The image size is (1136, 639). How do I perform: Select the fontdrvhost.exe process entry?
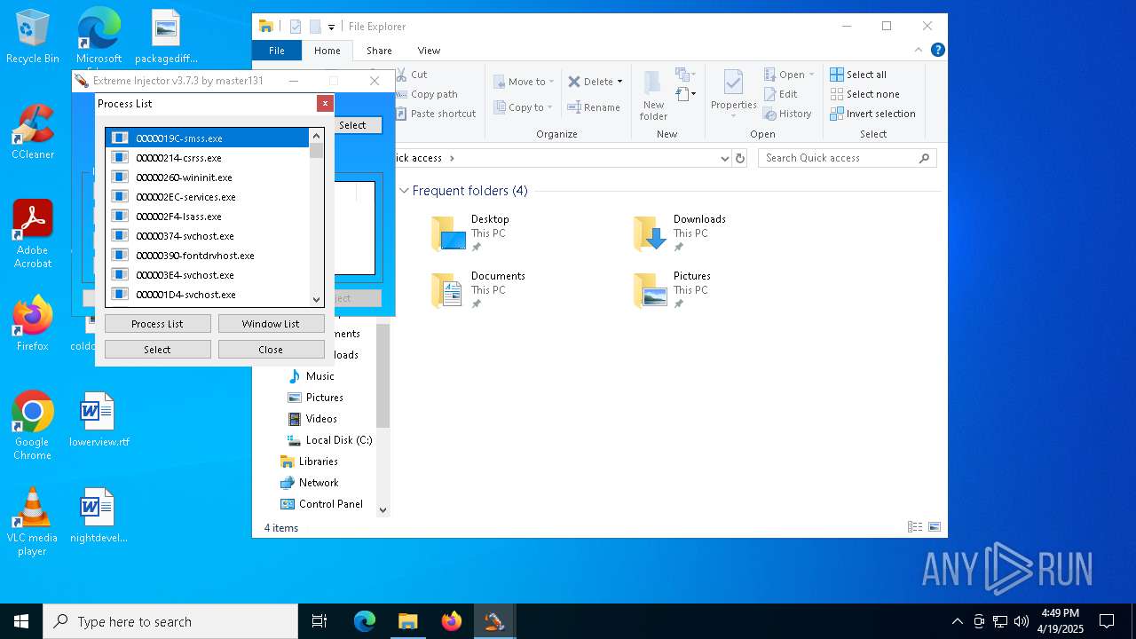coord(208,256)
